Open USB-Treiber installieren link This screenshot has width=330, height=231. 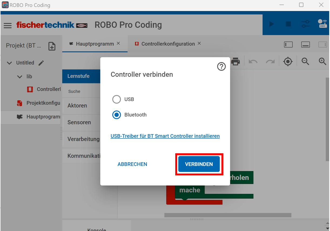165,136
